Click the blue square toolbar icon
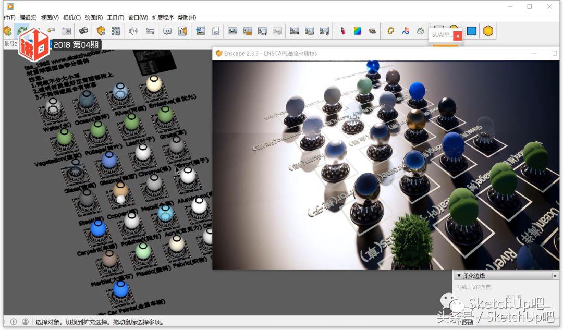 [471, 31]
